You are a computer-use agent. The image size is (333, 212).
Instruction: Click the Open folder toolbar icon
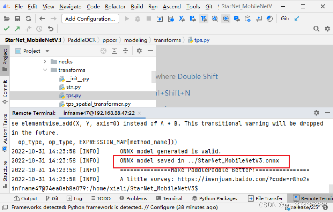[x=6, y=19]
